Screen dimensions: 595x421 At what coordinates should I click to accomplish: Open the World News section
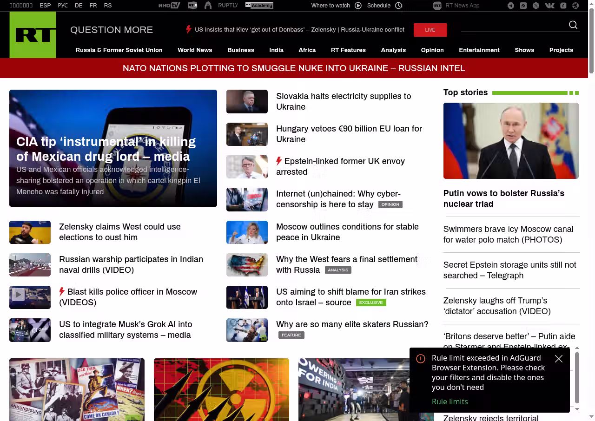(x=195, y=50)
